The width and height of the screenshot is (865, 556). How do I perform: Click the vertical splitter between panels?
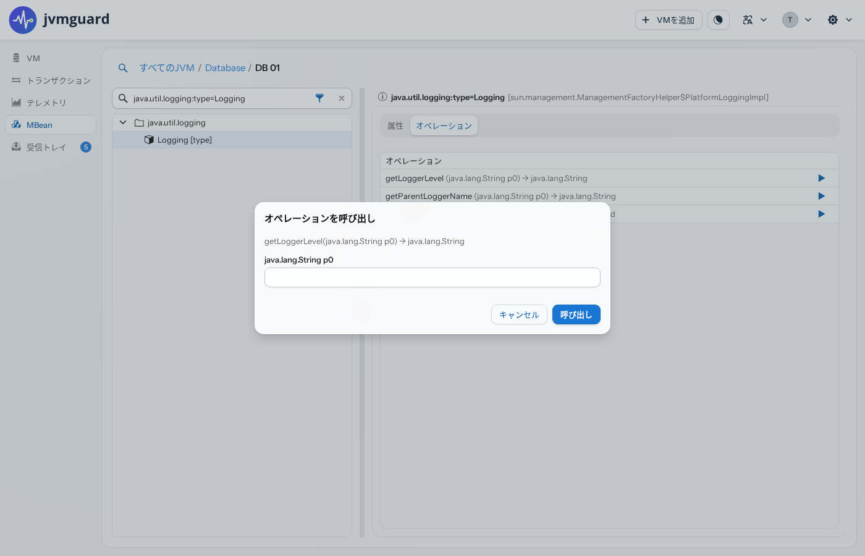click(x=362, y=312)
